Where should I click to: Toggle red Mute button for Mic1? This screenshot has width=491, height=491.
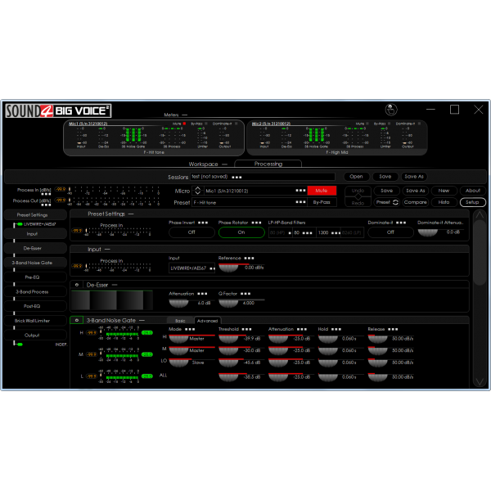click(322, 191)
